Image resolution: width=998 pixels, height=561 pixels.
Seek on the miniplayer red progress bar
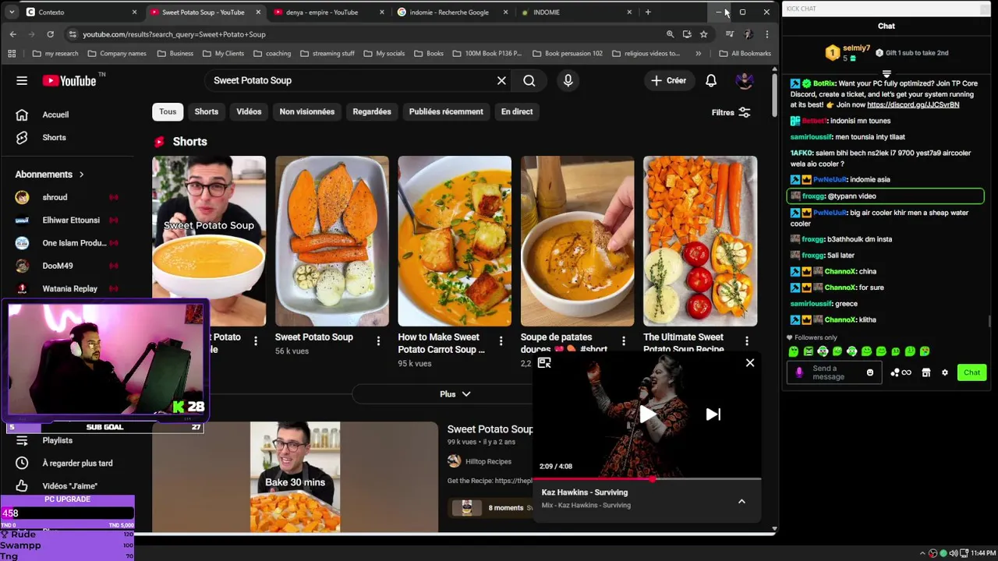click(646, 478)
